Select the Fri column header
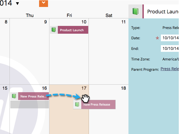 (x=69, y=15)
